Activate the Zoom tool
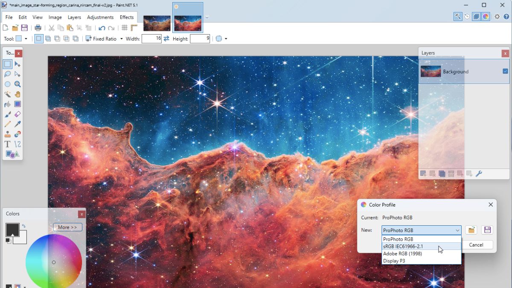 [17, 84]
